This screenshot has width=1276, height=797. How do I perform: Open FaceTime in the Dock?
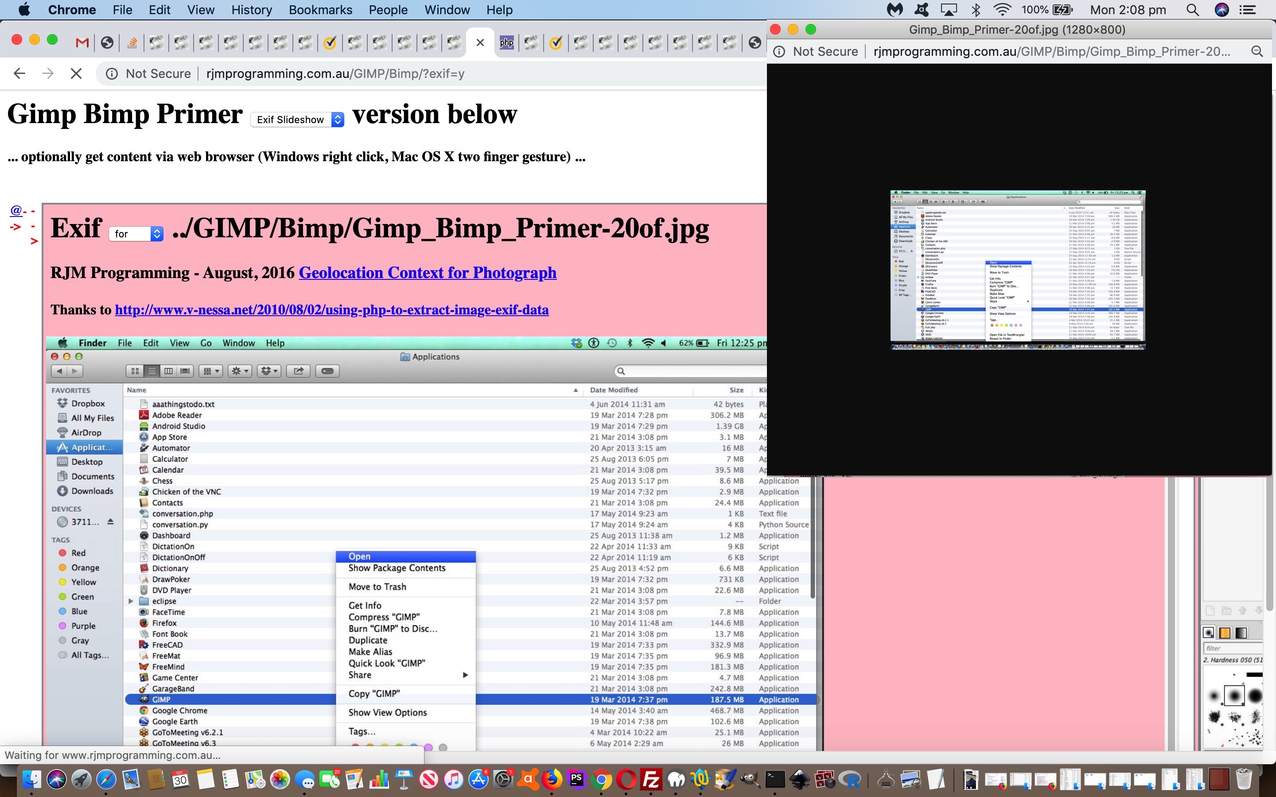(x=330, y=778)
